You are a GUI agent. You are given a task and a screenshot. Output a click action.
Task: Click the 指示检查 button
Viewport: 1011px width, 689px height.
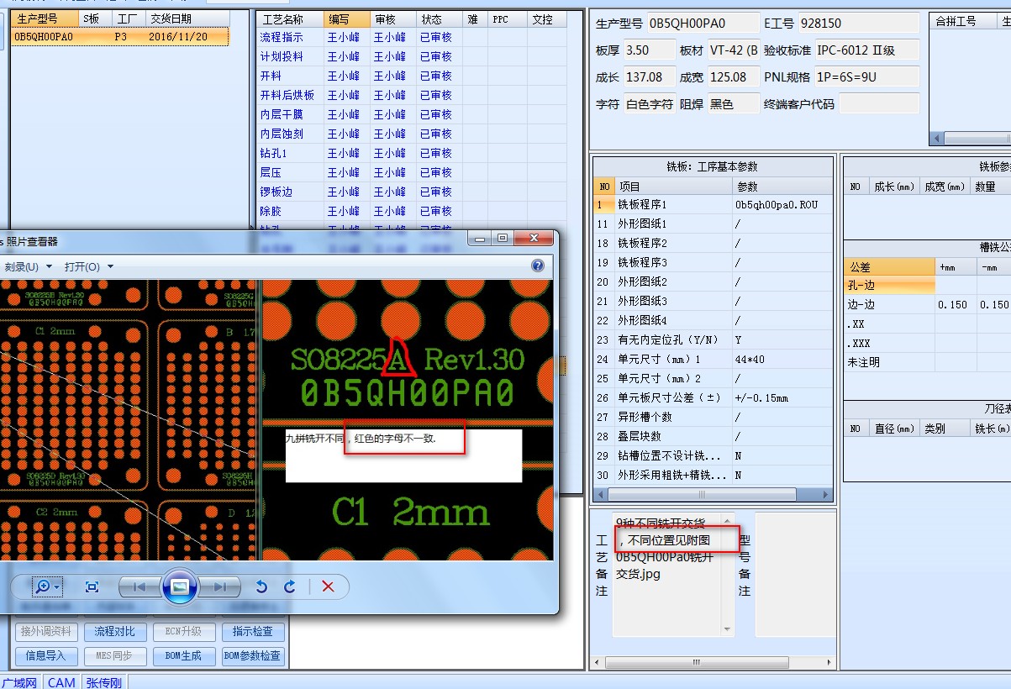point(253,631)
